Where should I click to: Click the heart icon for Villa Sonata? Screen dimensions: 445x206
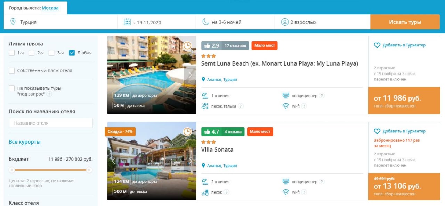[377, 131]
